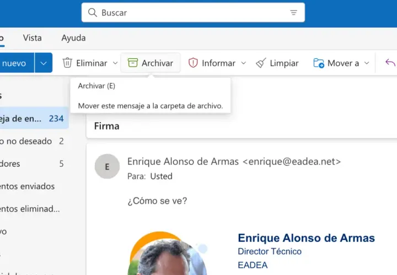Click the tooltip text Mover este mensaje a la carpeta
This screenshot has width=397, height=275.
tap(150, 106)
